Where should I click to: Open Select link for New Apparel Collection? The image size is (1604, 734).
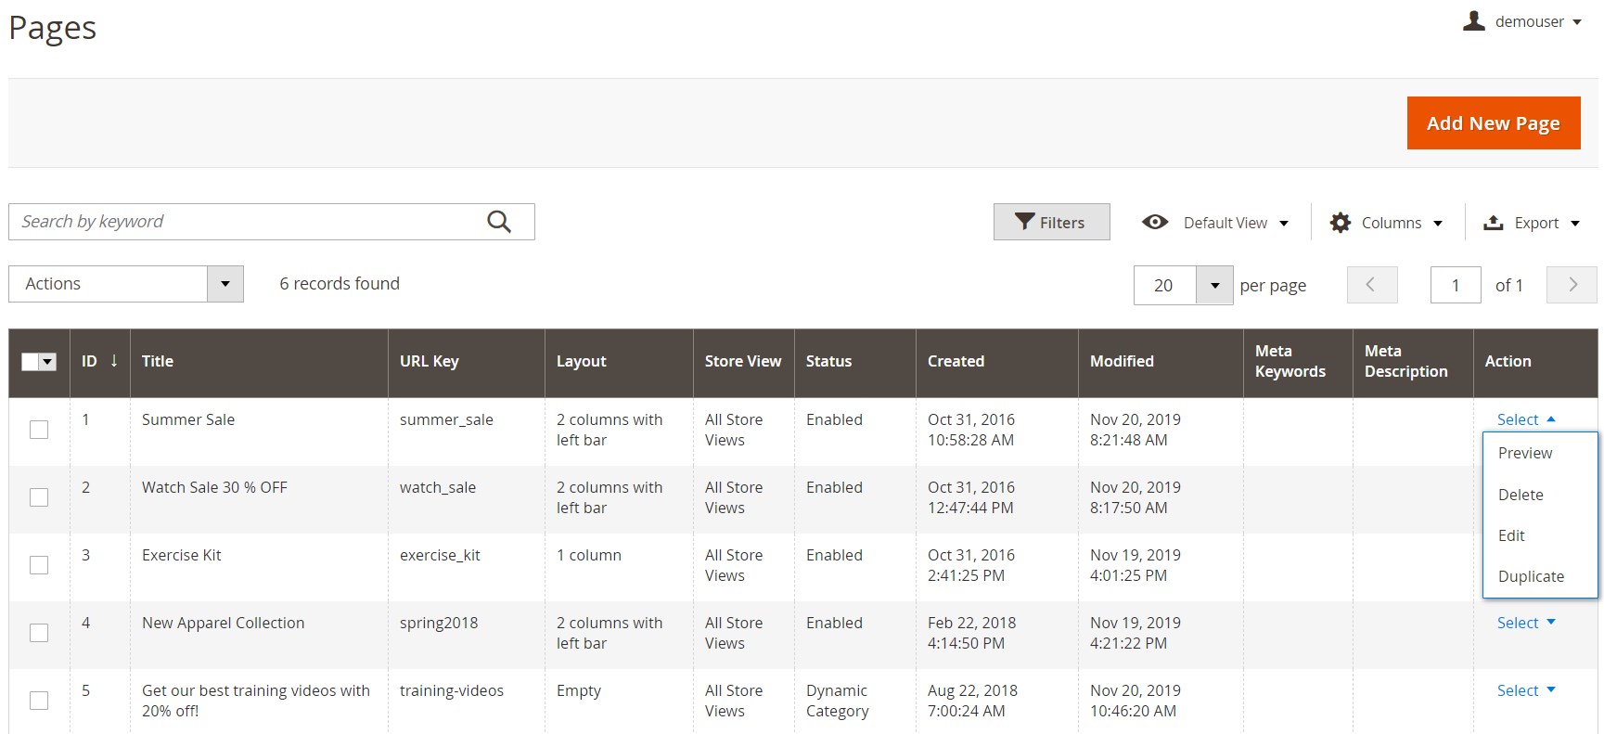tap(1525, 623)
